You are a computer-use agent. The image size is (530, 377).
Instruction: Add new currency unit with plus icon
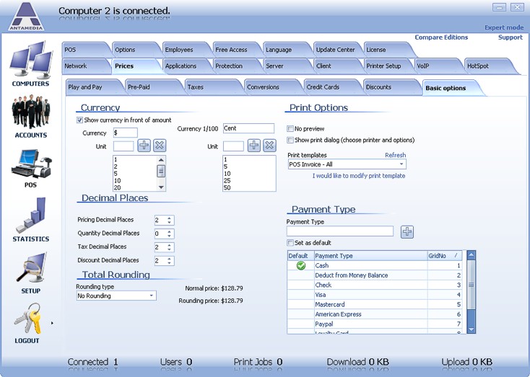(144, 146)
